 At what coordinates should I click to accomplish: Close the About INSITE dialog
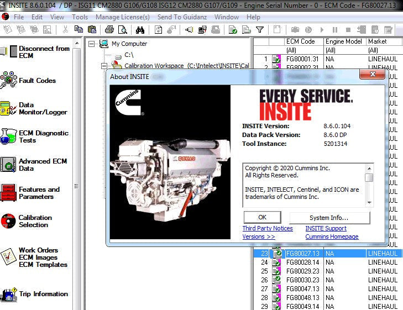pos(373,74)
